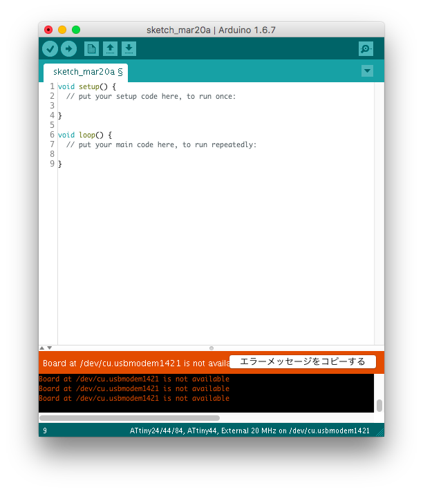
Task: Click the window resize grip corner
Action: click(380, 433)
